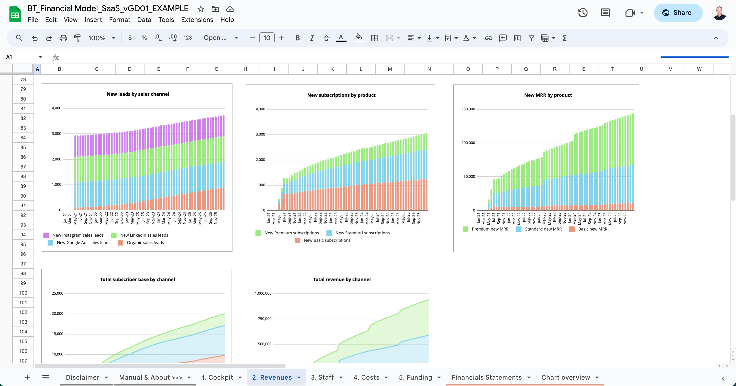736x386 pixels.
Task: Create a filter
Action: click(531, 38)
